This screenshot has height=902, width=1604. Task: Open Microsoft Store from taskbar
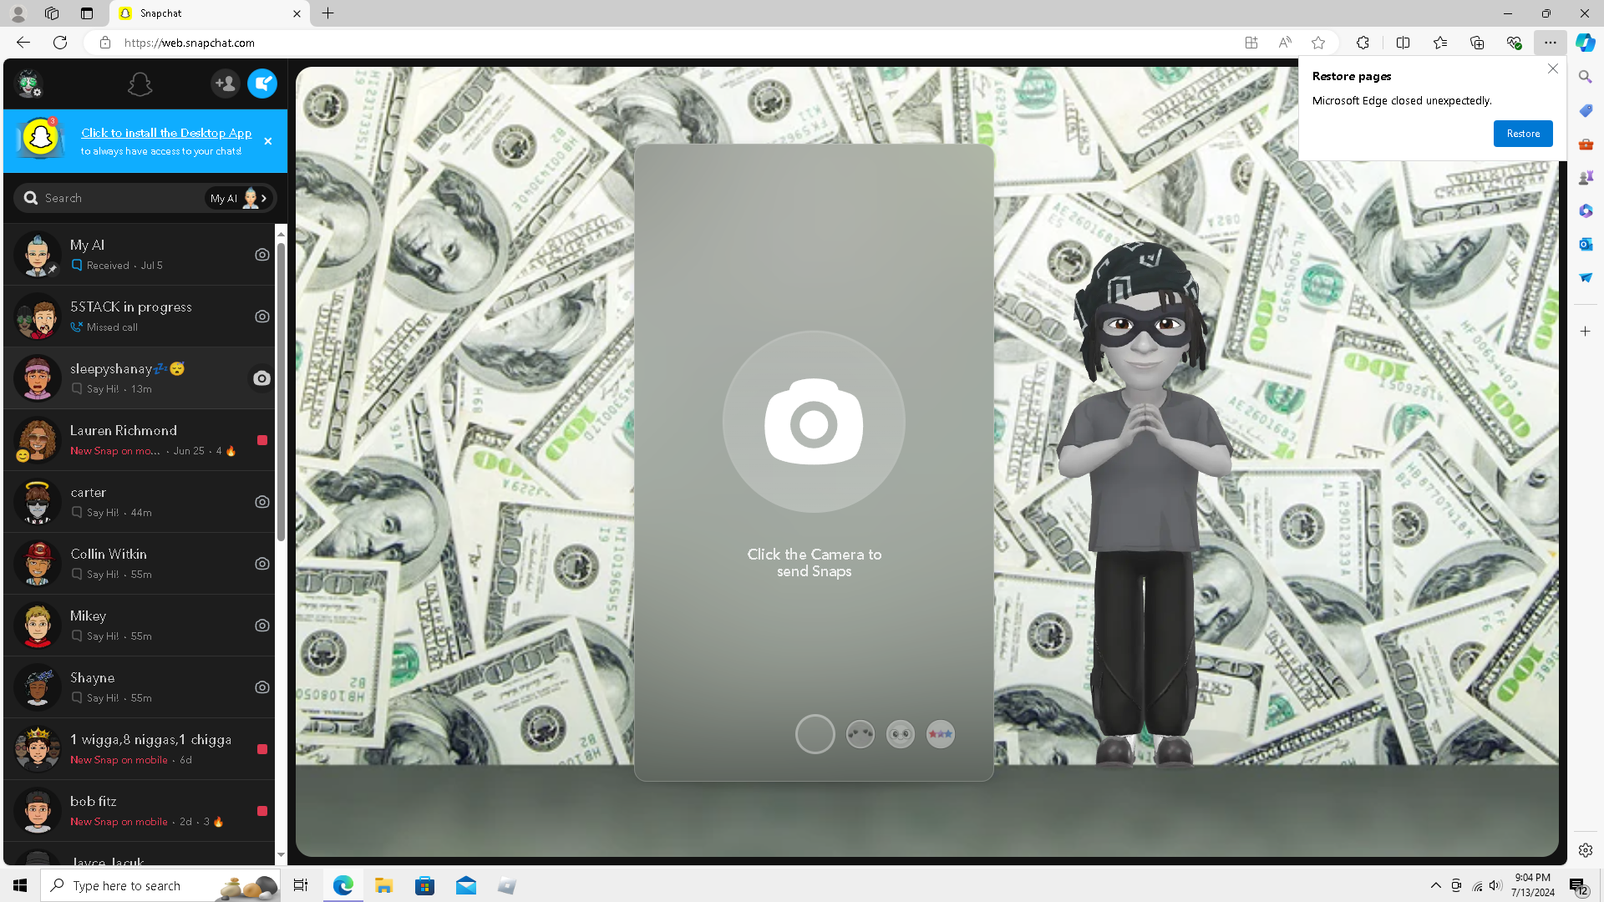tap(424, 885)
